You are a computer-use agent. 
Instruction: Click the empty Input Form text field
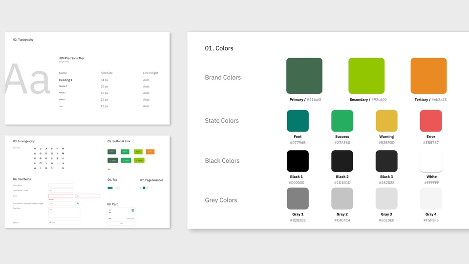(61, 185)
